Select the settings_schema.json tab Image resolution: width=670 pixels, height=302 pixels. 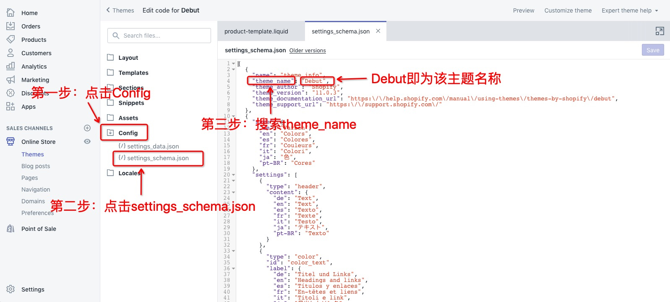tap(341, 31)
